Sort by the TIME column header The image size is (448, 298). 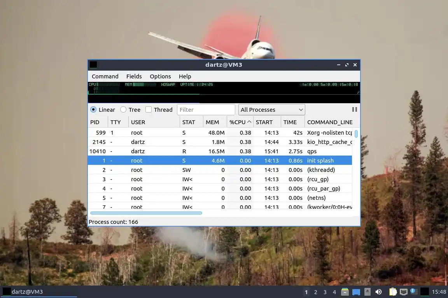tap(293, 122)
